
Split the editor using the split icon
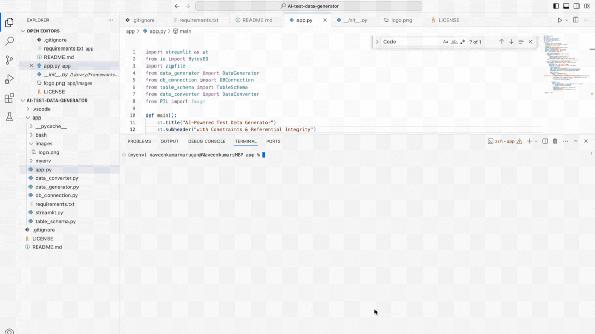[575, 20]
